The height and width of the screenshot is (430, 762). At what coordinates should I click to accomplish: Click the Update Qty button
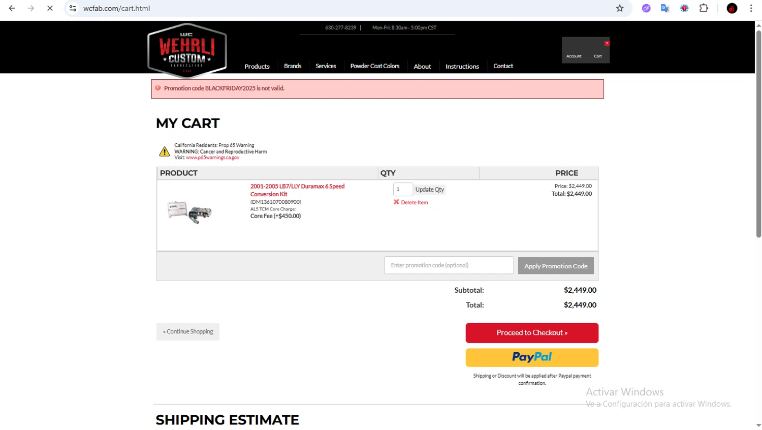pos(430,190)
